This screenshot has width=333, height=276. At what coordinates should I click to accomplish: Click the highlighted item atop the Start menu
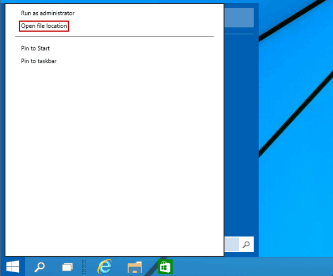239,18
